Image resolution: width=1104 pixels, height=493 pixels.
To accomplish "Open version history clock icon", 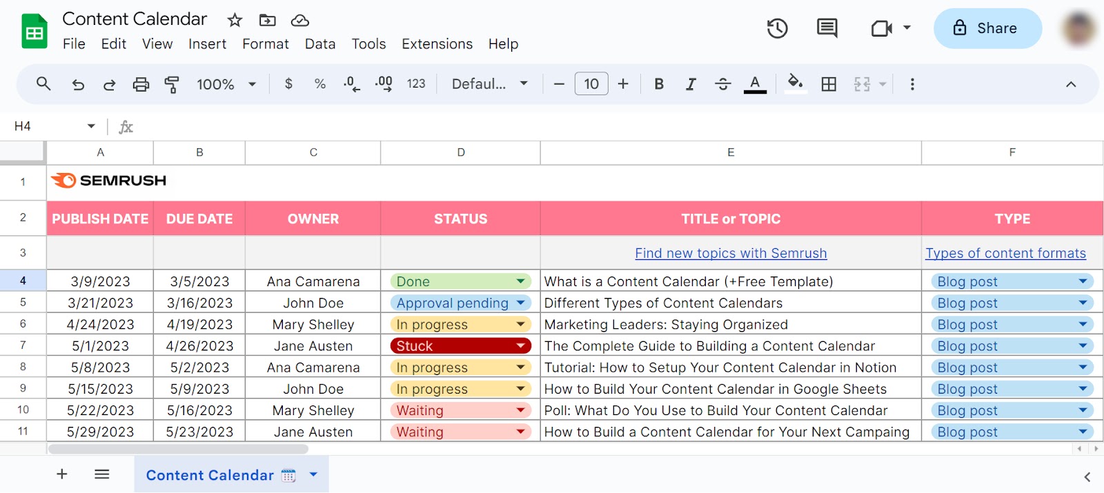I will (x=777, y=28).
